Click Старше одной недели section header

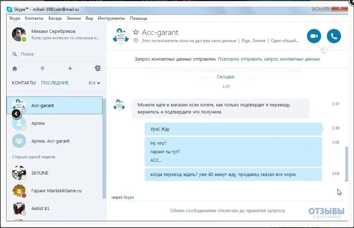click(33, 157)
